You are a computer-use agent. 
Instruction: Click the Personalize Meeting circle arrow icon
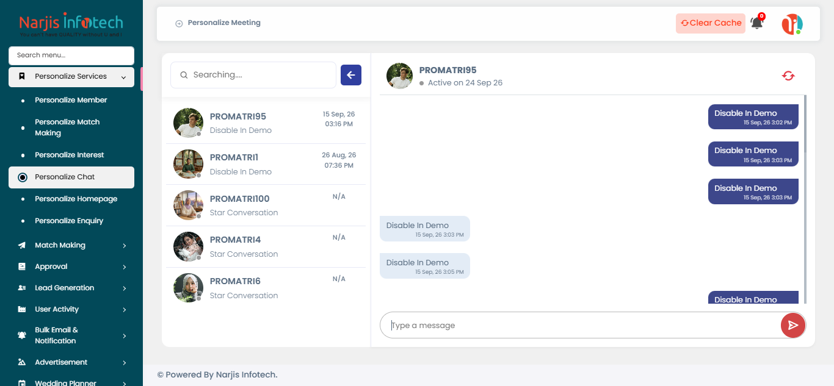click(179, 23)
